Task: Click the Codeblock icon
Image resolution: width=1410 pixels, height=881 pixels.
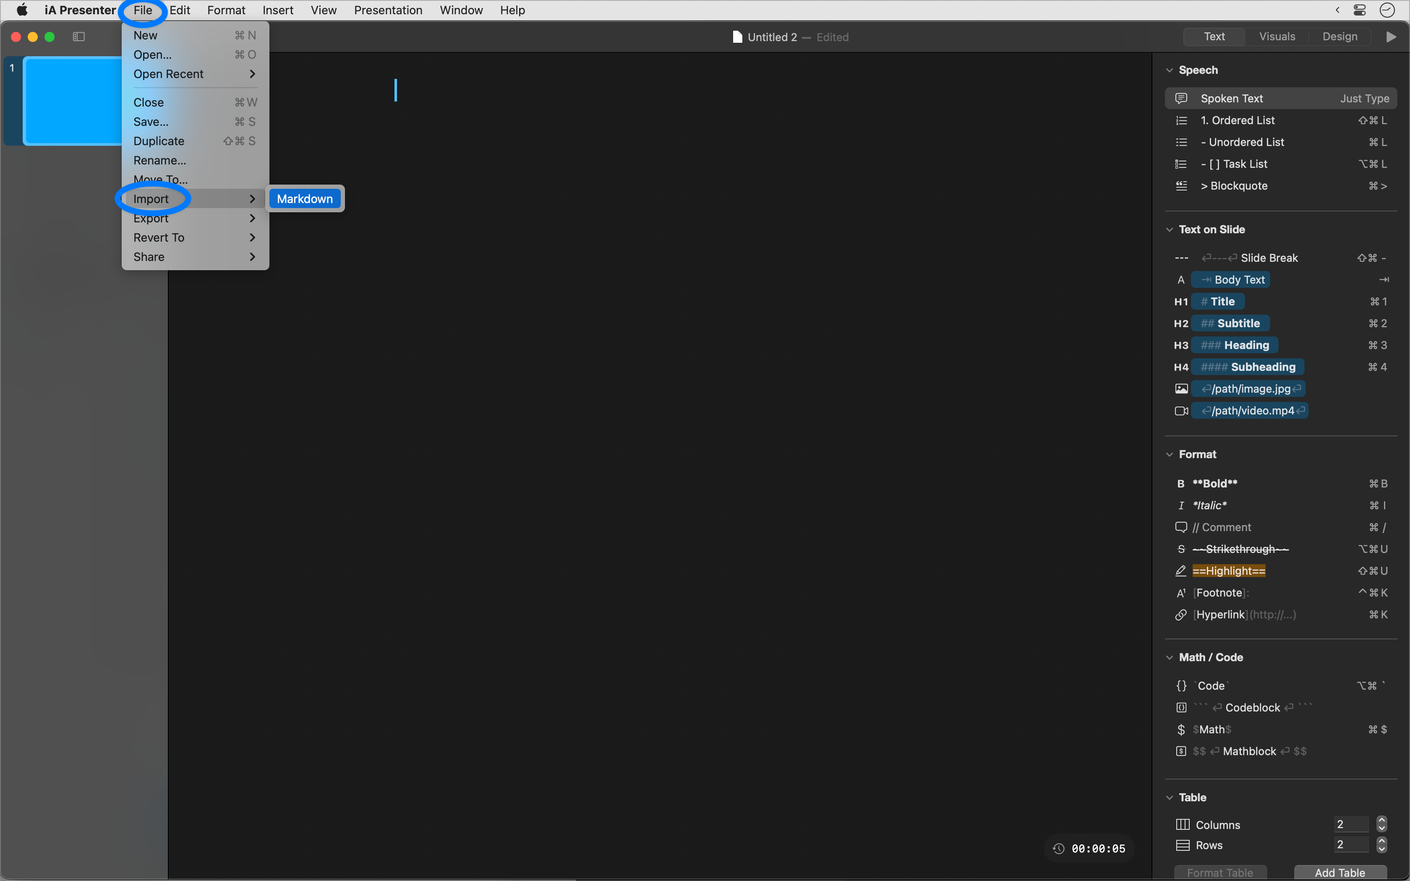Action: pyautogui.click(x=1181, y=707)
